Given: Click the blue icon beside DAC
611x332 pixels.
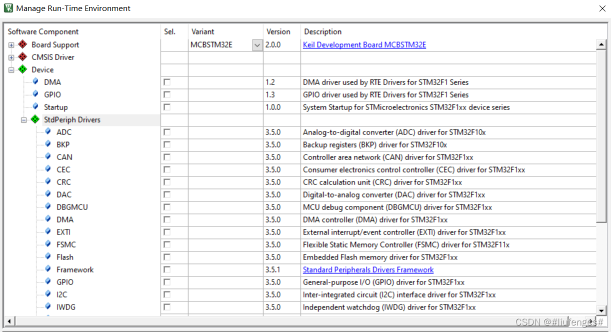Looking at the screenshot, I should 48,194.
